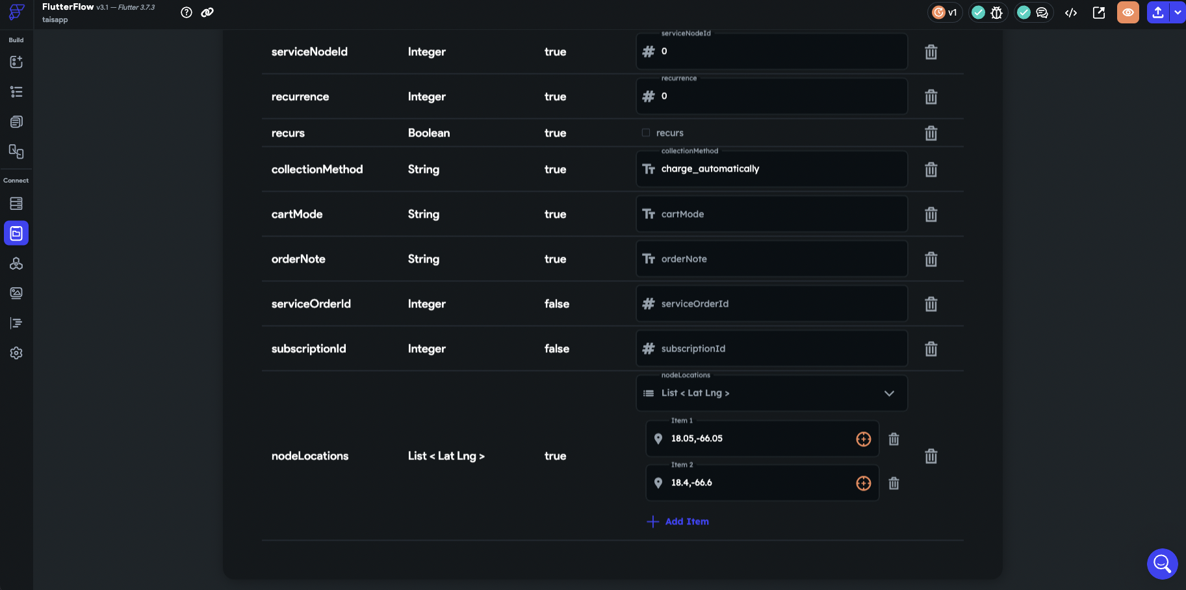Screen dimensions: 1186x590
Task: Open the Firestore database sidebar icon
Action: [x=16, y=203]
